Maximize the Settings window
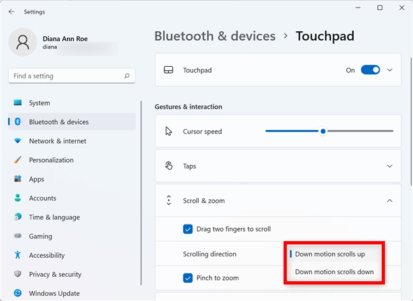The height and width of the screenshot is (301, 413). pyautogui.click(x=380, y=8)
